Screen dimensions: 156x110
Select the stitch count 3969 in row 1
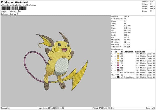121,54
